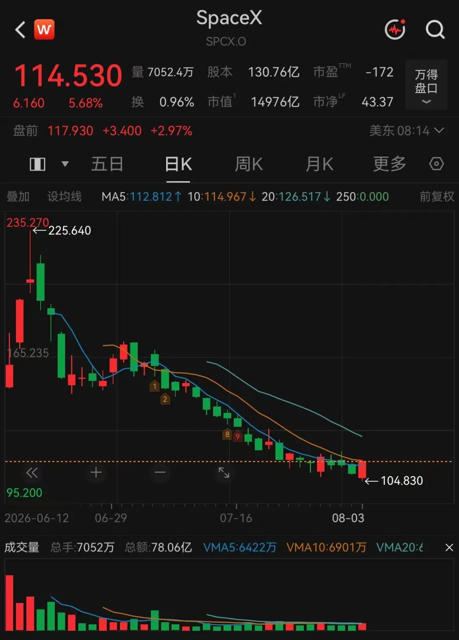This screenshot has width=459, height=640.
Task: Tap the MA 20:126.517 indicator value
Action: point(296,196)
